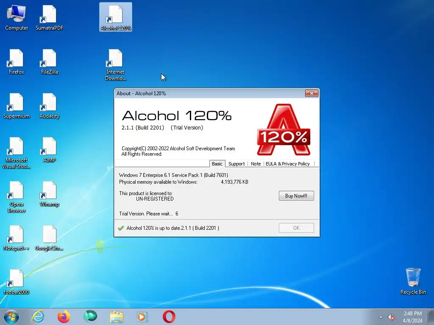Launch Firefox from the taskbar
Screen dimensions: 434x325
click(x=64, y=317)
